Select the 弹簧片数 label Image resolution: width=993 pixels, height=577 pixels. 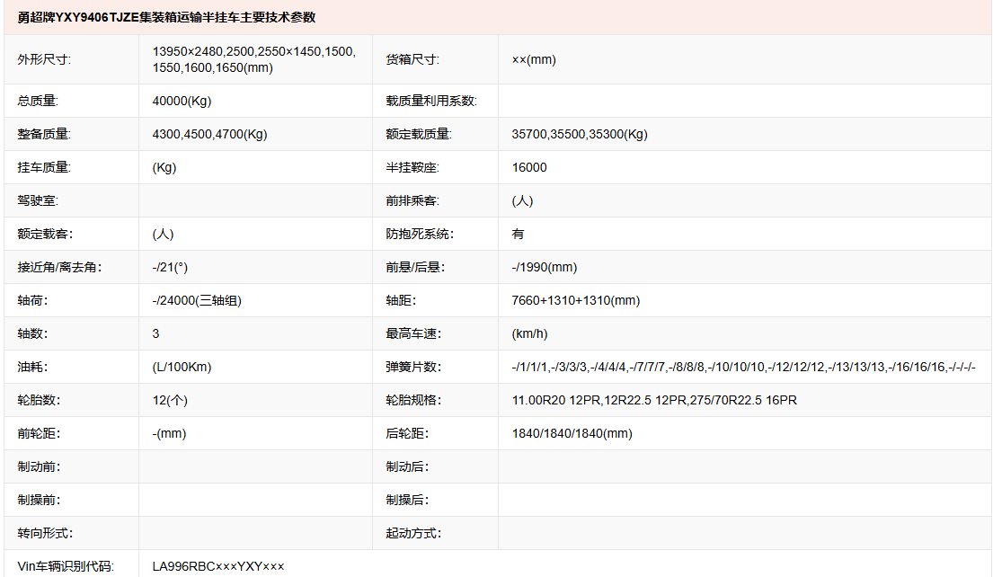413,367
